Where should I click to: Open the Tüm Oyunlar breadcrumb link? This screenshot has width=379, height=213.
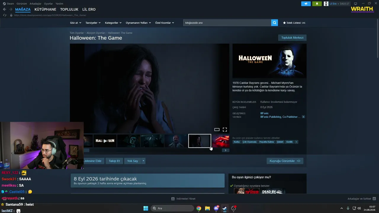77,33
